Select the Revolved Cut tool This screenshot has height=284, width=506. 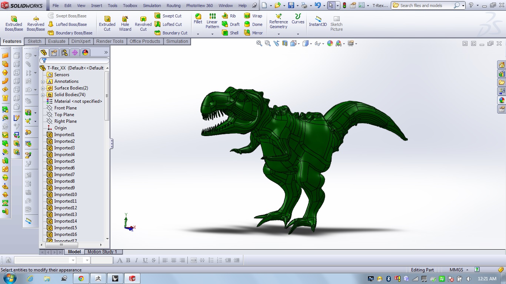(x=143, y=23)
